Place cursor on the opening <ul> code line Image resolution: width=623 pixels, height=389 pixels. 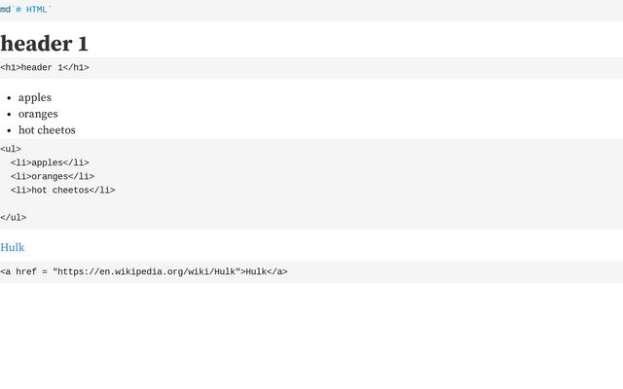click(x=11, y=149)
